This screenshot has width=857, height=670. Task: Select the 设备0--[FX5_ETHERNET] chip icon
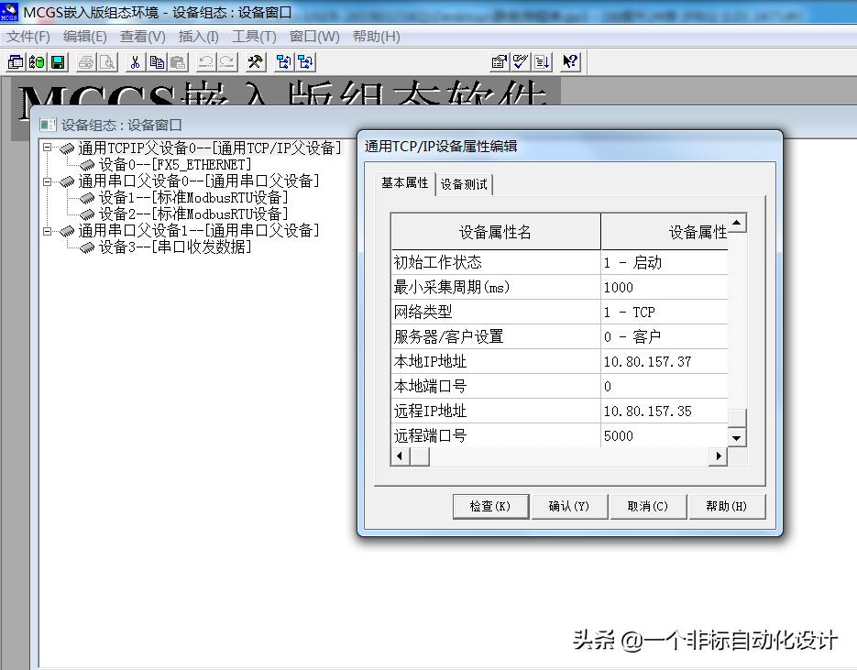click(87, 165)
